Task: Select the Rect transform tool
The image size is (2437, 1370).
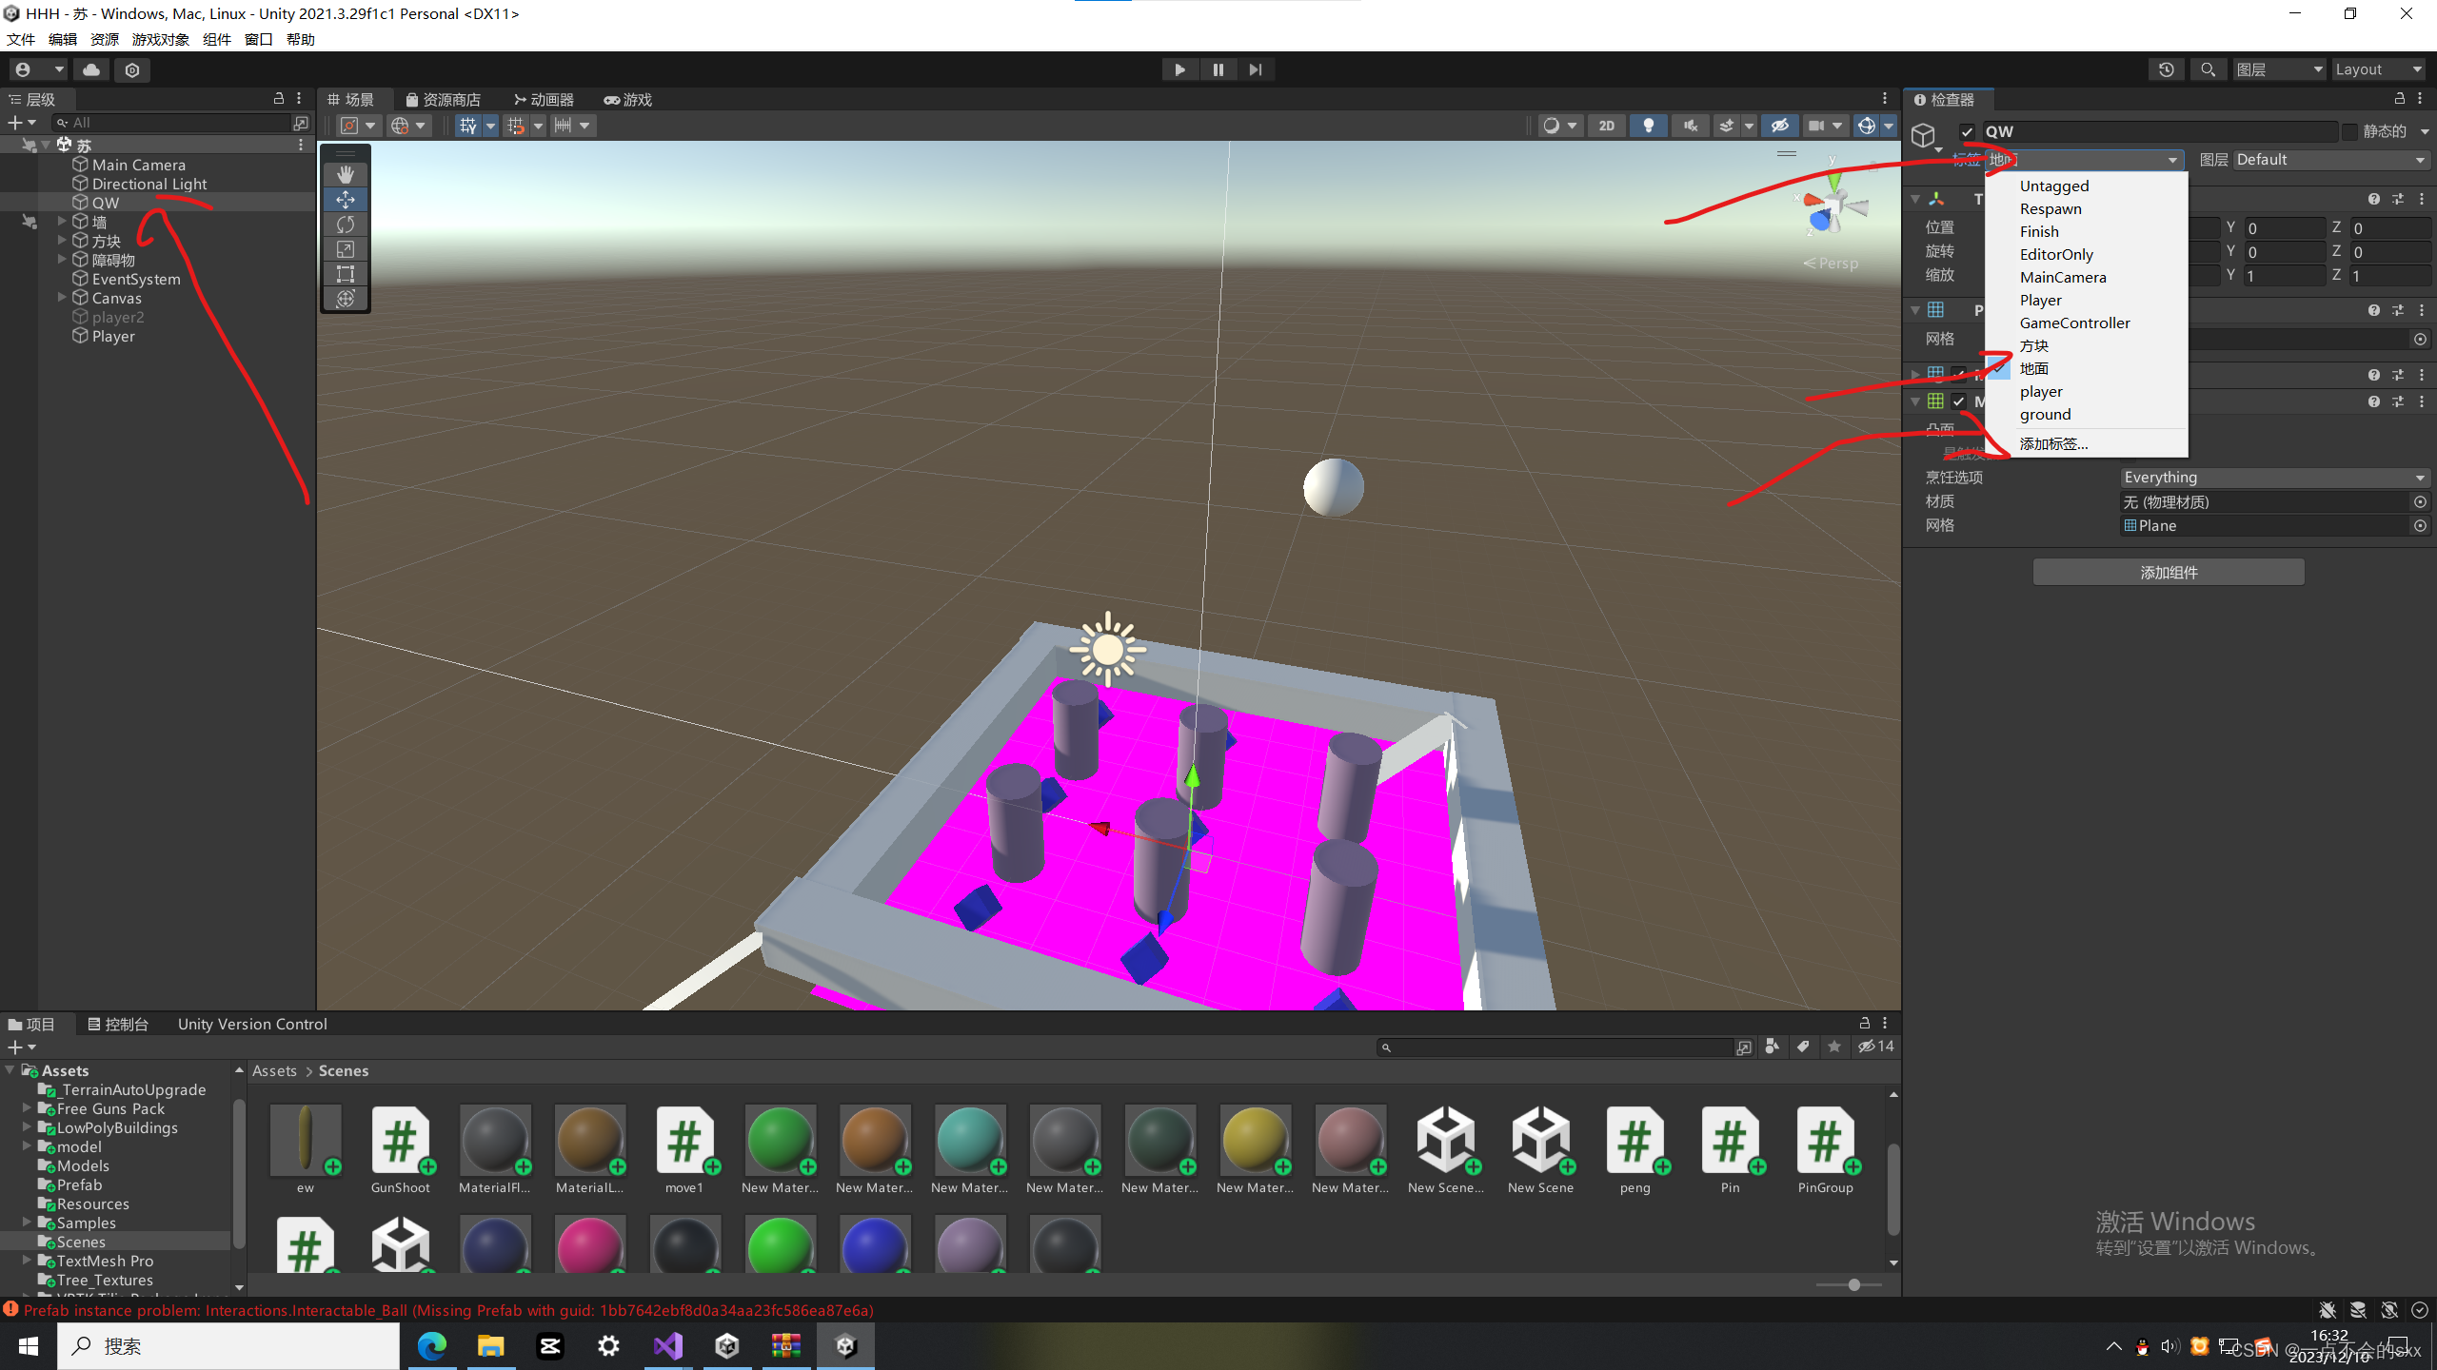Action: [346, 274]
